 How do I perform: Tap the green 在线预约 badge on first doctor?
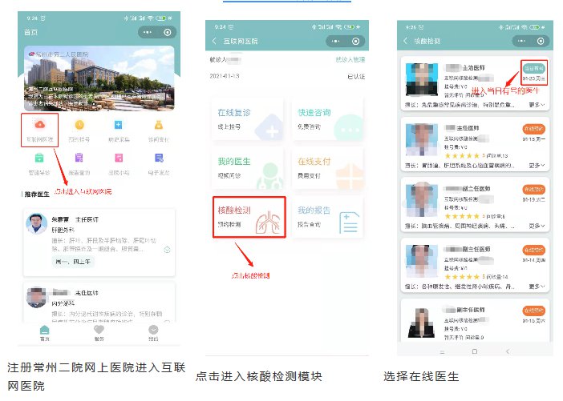click(x=534, y=69)
